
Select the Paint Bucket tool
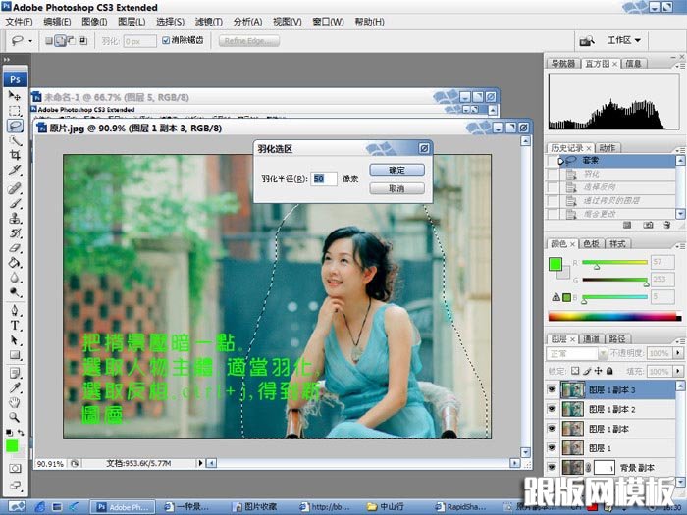[15, 263]
